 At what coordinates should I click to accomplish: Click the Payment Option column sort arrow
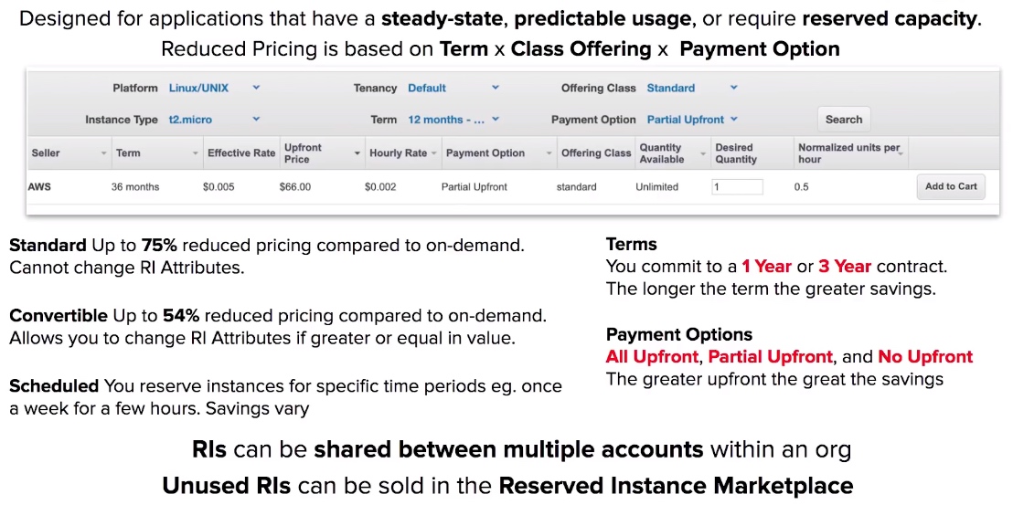549,153
